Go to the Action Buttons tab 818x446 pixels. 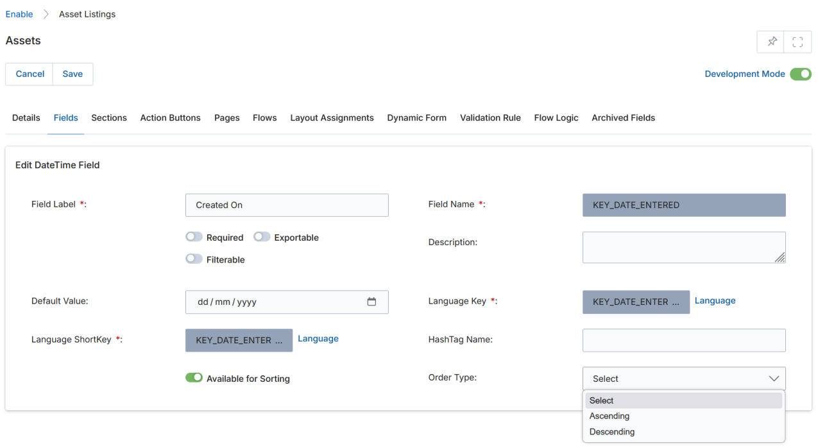[x=171, y=117]
